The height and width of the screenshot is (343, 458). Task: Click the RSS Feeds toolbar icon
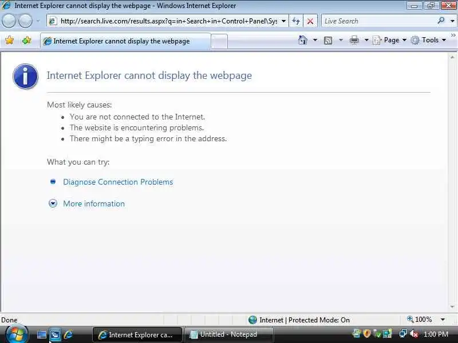(328, 40)
